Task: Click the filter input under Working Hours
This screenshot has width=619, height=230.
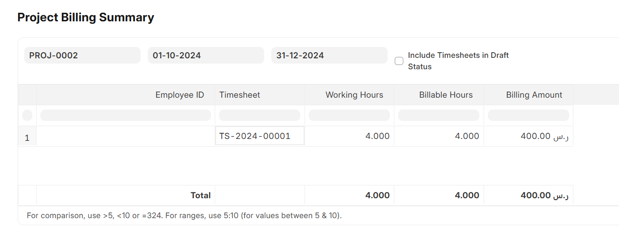Action: (x=349, y=115)
